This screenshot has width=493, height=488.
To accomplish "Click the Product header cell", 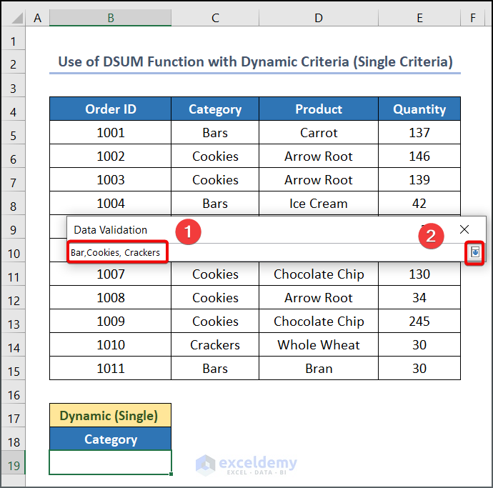I will pyautogui.click(x=319, y=109).
